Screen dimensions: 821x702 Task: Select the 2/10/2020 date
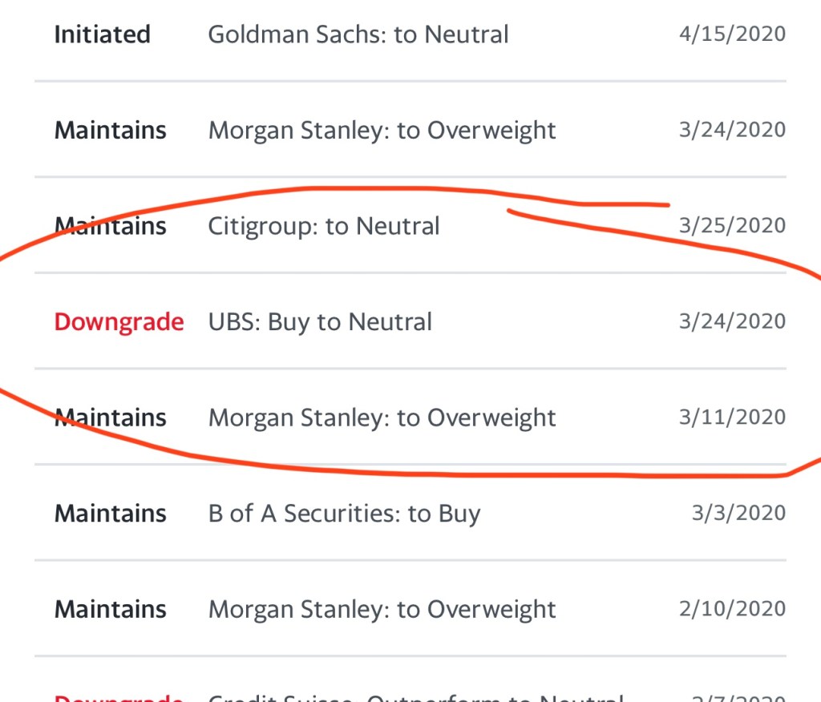click(x=731, y=609)
